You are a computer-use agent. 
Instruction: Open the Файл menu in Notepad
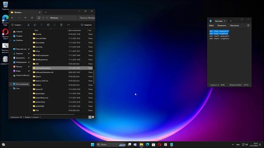coord(211,25)
